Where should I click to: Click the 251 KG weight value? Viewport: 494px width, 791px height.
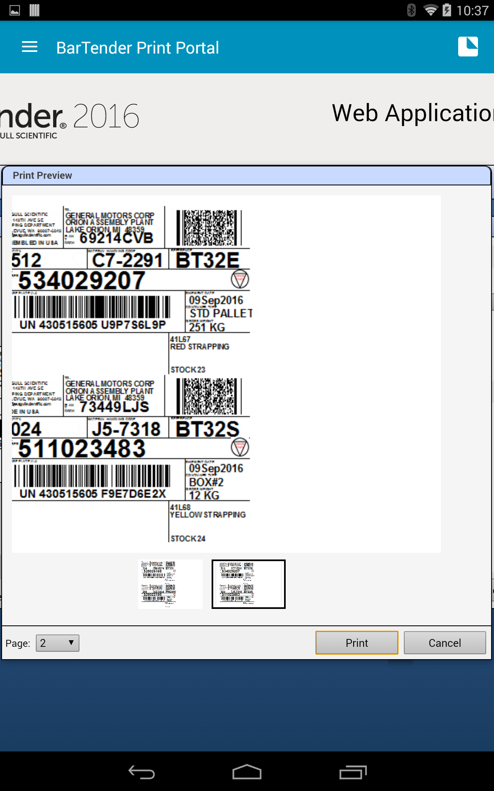(207, 327)
